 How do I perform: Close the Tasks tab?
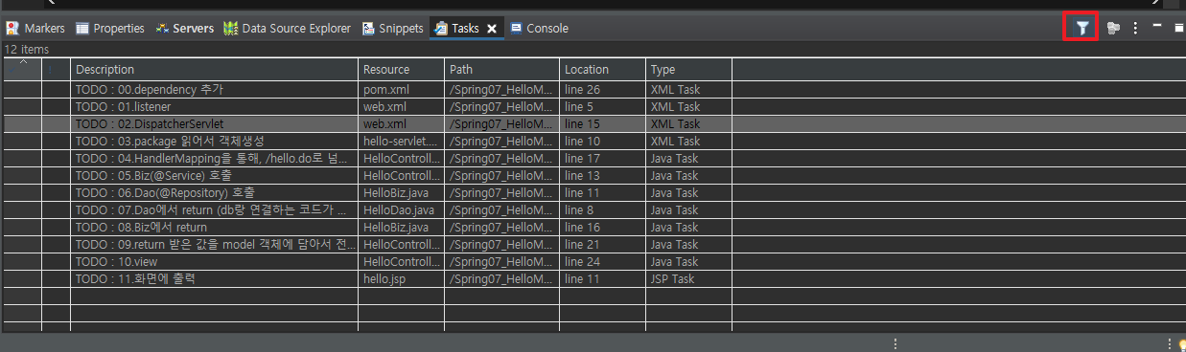coord(492,29)
